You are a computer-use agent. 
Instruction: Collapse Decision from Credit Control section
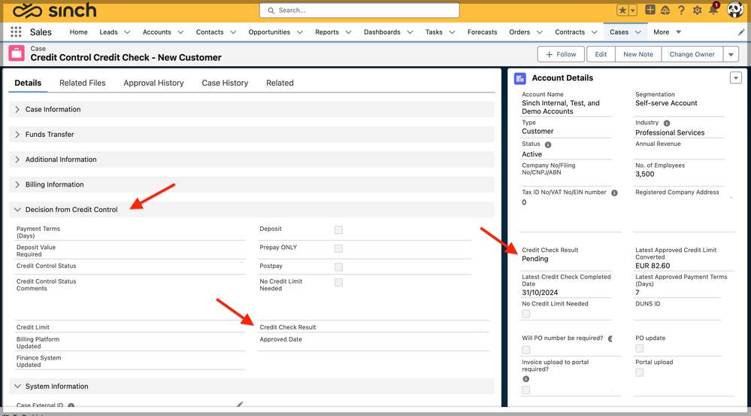click(251, 209)
